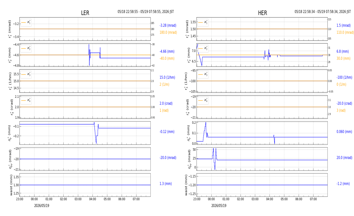Click the orange 0 (1/m) value

coord(341,84)
